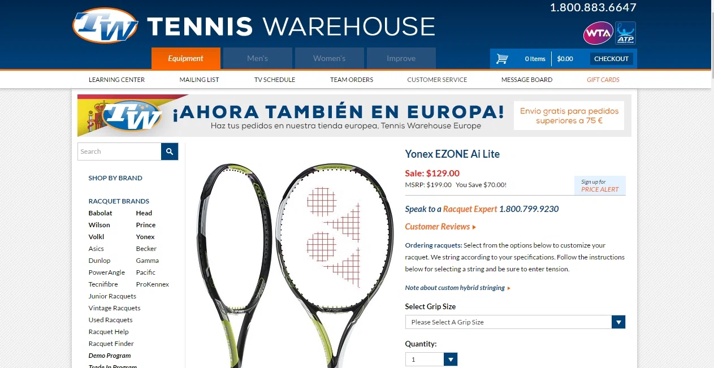Switch to the Equipment tab
The width and height of the screenshot is (714, 368).
185,58
